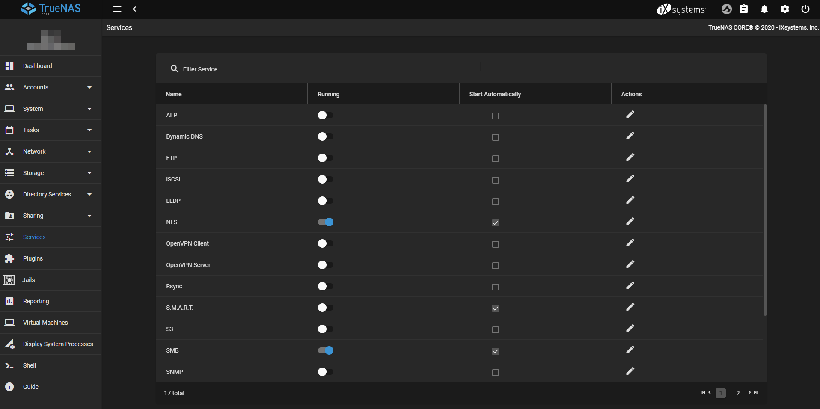Edit the iSCSI service settings via pencil icon
This screenshot has height=409, width=820.
pyautogui.click(x=630, y=178)
